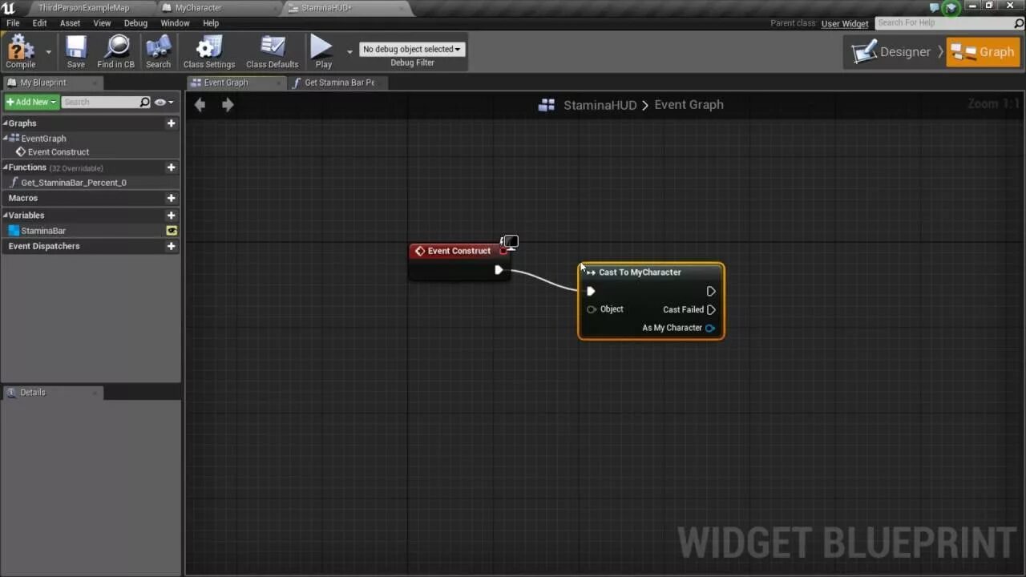Open the Asset menu
The width and height of the screenshot is (1026, 577).
point(70,23)
